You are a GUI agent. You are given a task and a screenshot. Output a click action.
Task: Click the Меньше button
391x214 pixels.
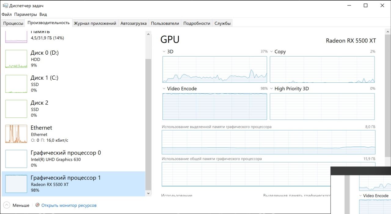[21, 205]
